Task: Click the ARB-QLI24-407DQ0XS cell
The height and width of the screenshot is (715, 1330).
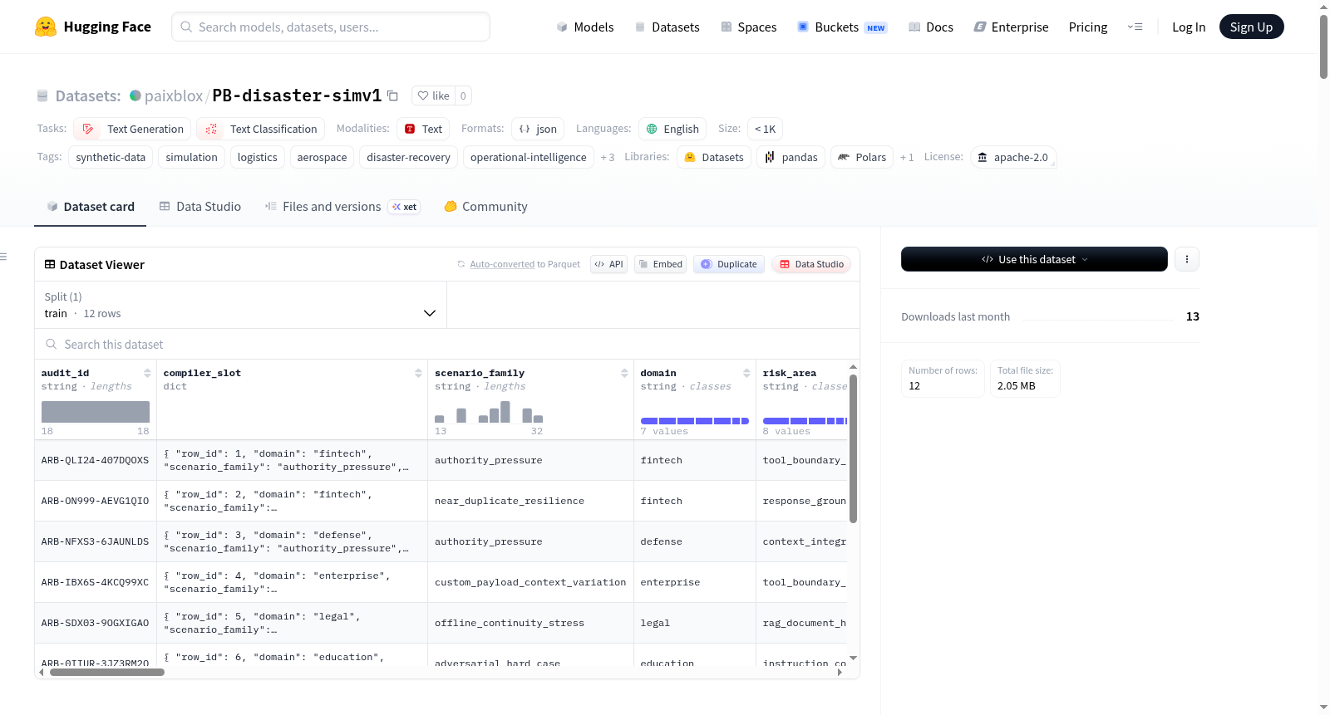Action: coord(96,460)
